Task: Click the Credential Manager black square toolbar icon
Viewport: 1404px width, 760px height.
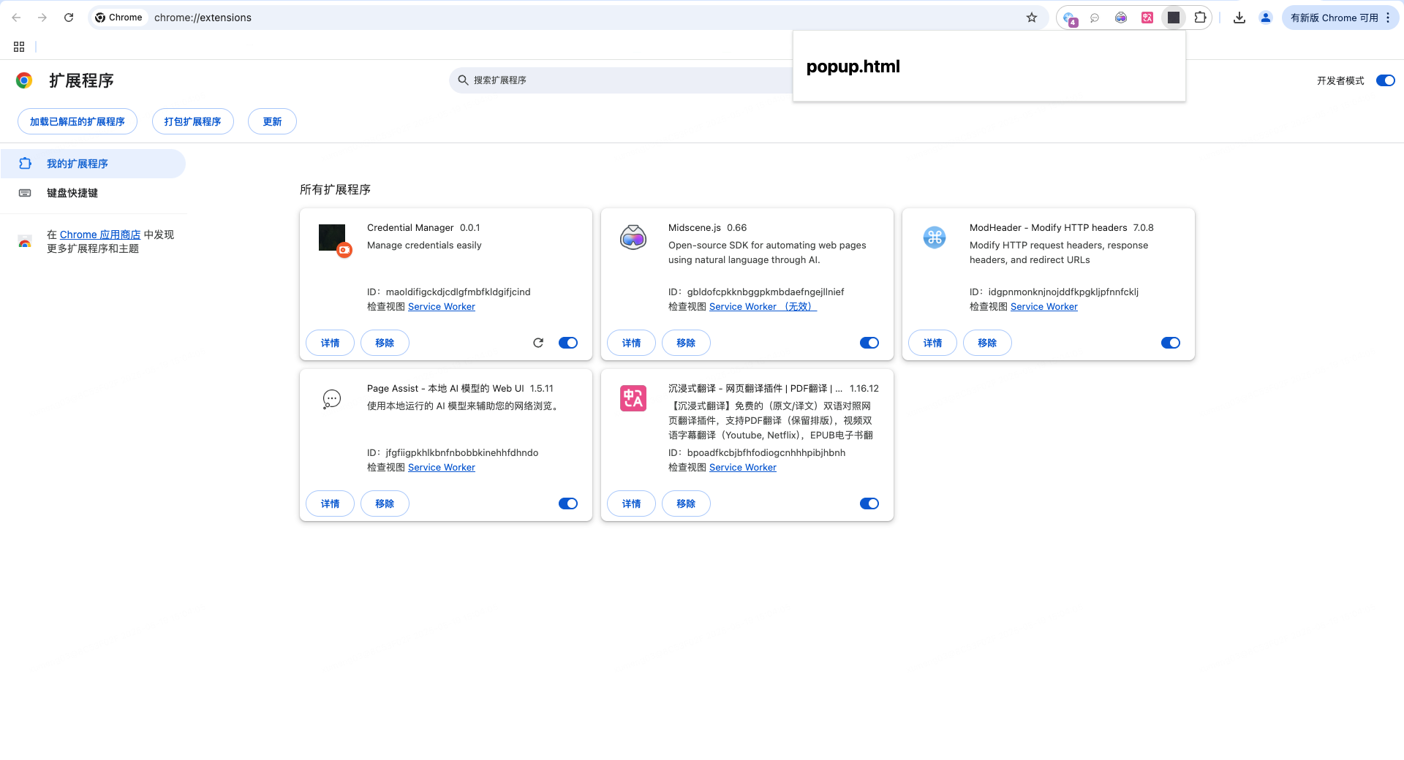Action: click(1174, 18)
